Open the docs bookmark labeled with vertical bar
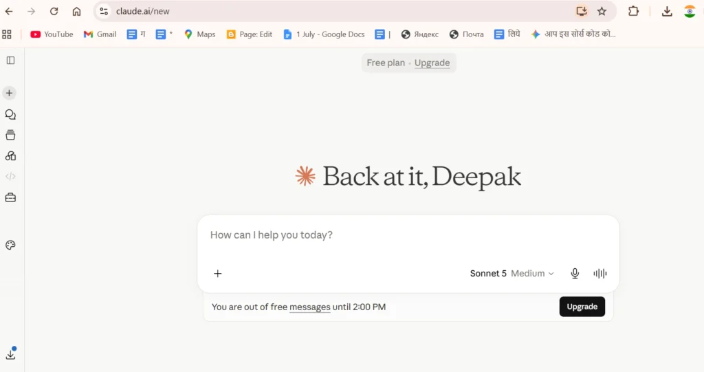 point(382,34)
